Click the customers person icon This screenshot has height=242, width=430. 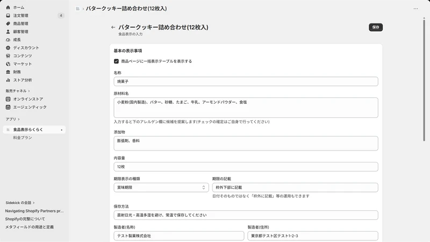click(x=8, y=32)
